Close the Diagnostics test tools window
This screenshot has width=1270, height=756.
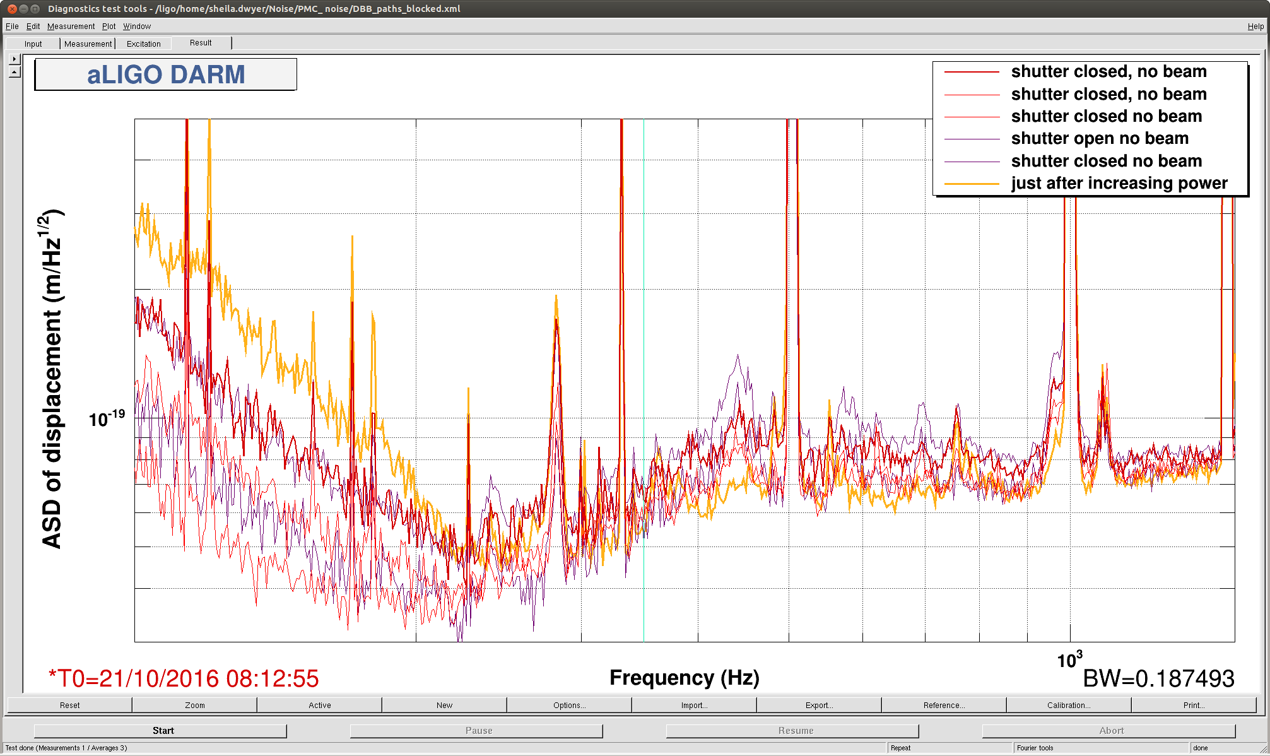pyautogui.click(x=11, y=9)
